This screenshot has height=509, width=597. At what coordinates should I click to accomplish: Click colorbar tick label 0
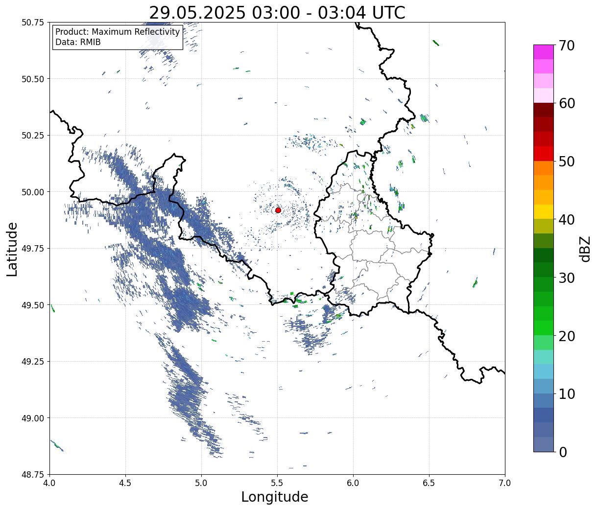[x=563, y=452]
